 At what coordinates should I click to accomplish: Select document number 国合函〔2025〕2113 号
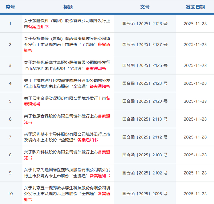pos(145,119)
